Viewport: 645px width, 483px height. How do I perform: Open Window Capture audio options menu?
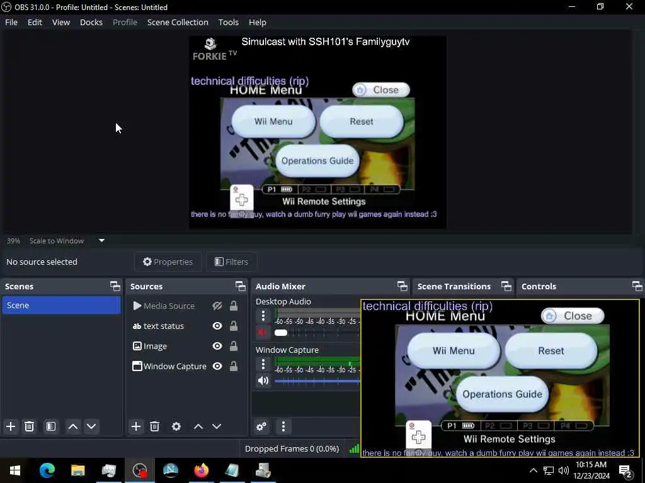[x=263, y=364]
